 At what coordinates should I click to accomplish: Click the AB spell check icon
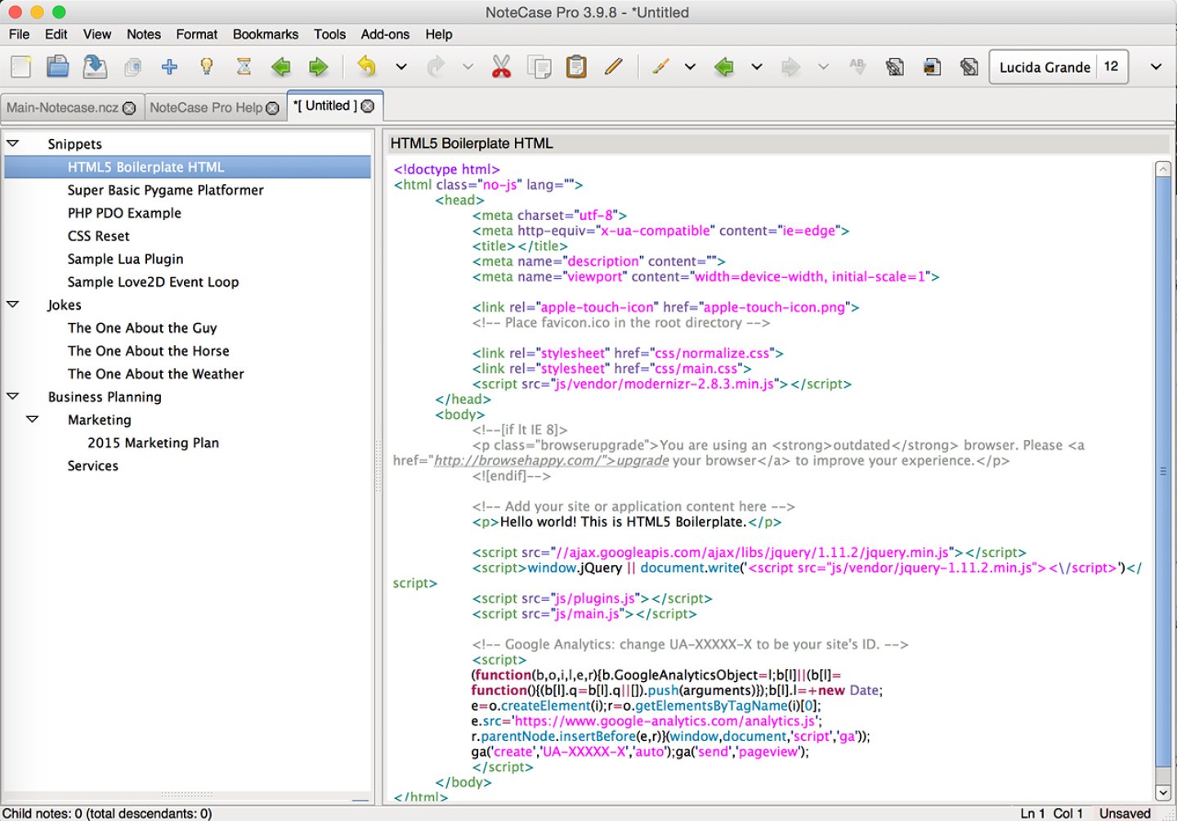(857, 67)
